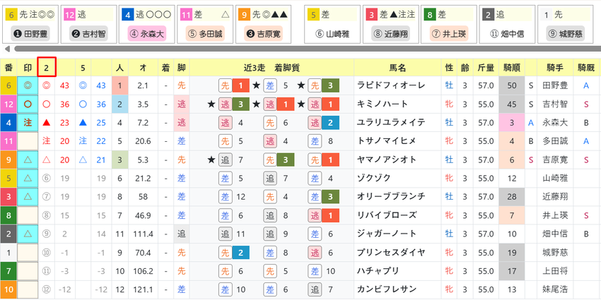
Task: Click the red 1 finish badge in リバイブローズ's row
Action: (x=331, y=215)
